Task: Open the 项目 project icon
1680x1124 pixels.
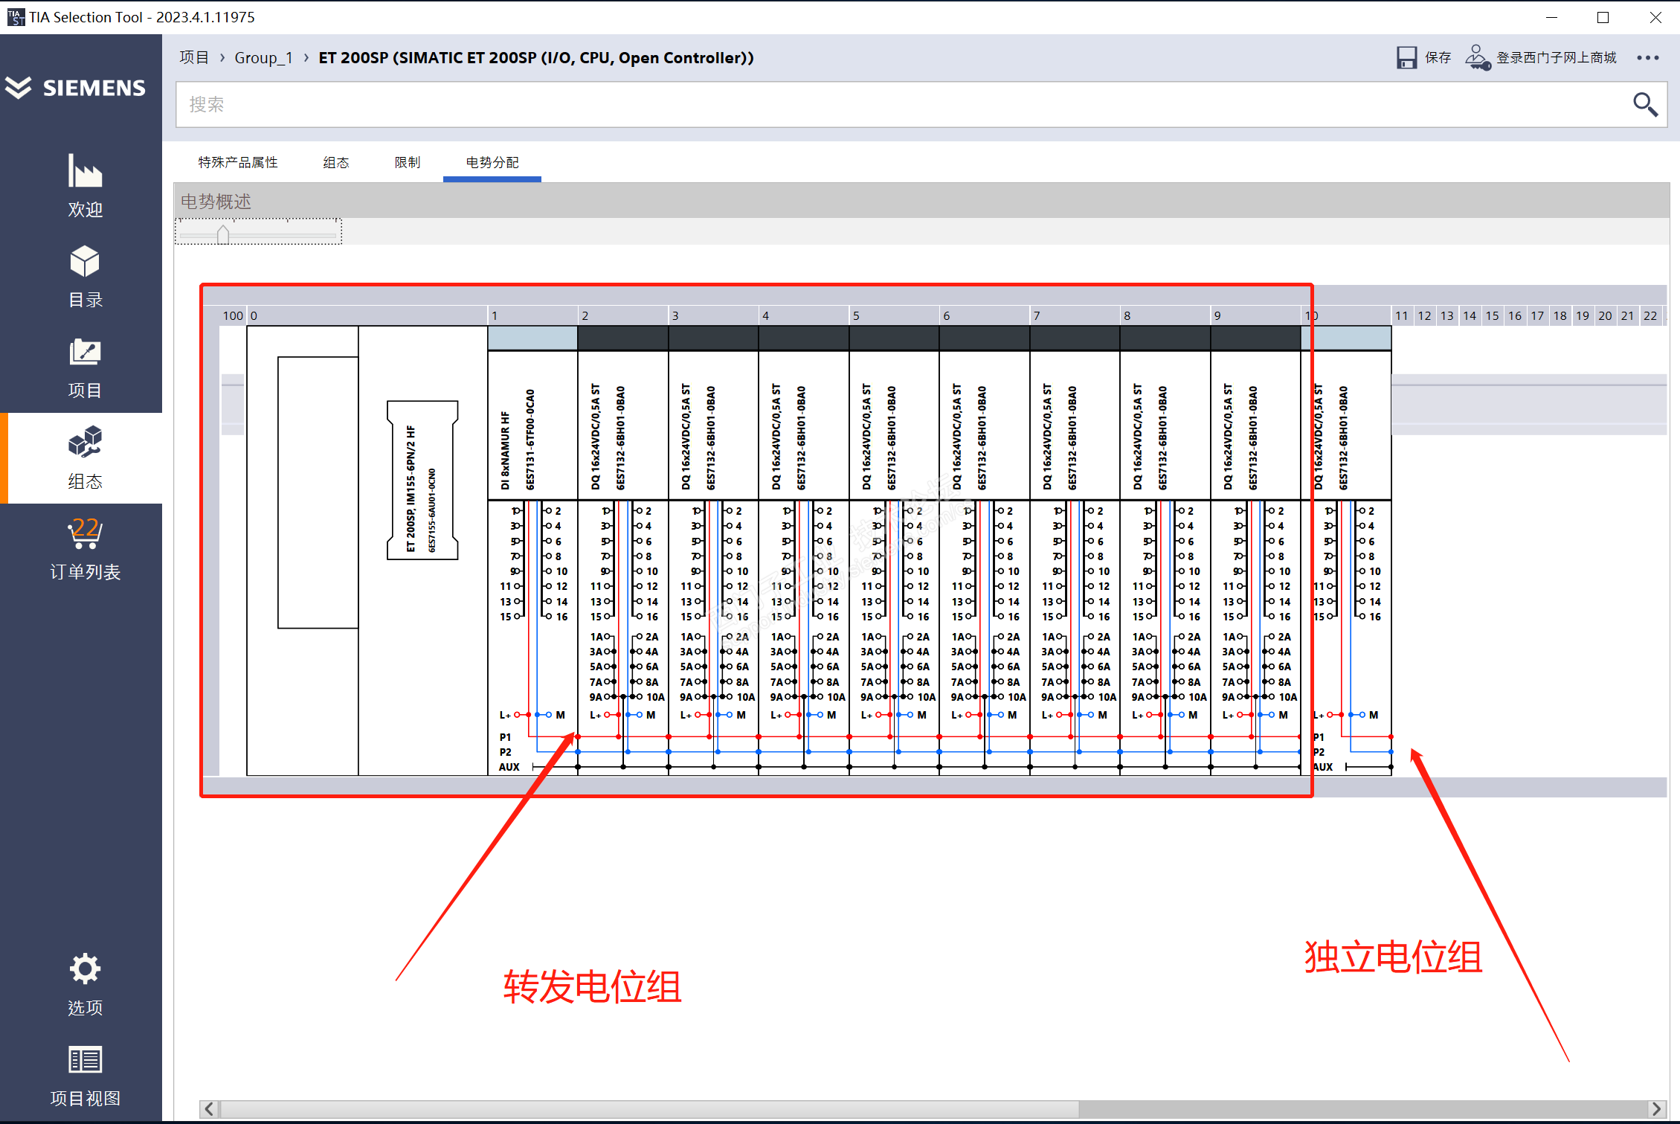Action: pos(85,353)
